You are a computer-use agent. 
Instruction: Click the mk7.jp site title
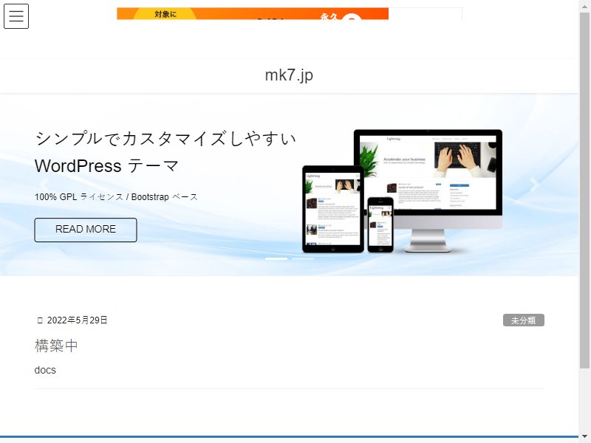tap(289, 75)
